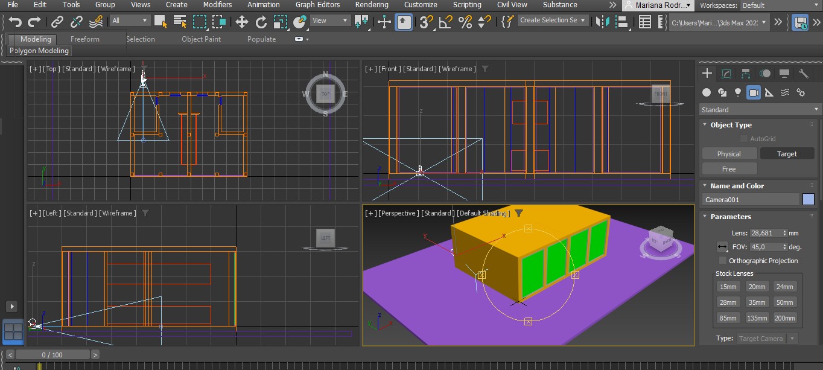The image size is (823, 370).
Task: Open the Utilities wrench panel
Action: (803, 74)
